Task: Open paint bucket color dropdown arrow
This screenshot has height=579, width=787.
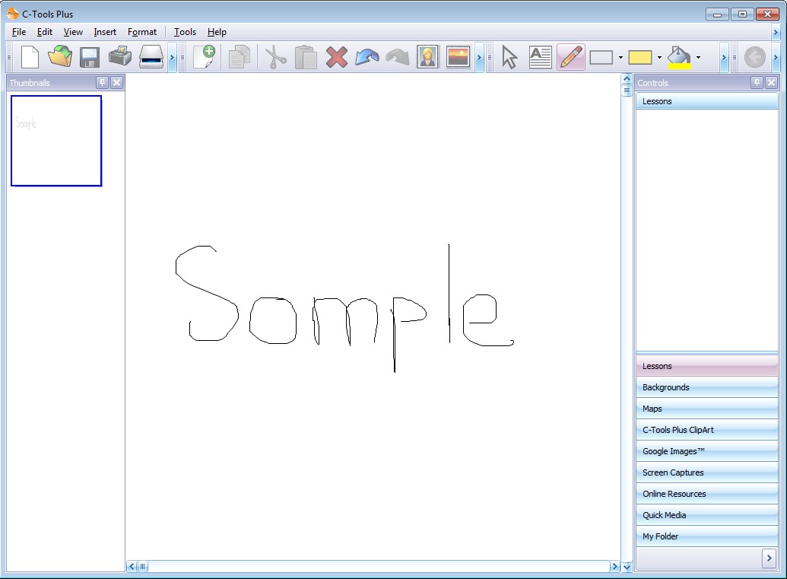Action: click(698, 58)
